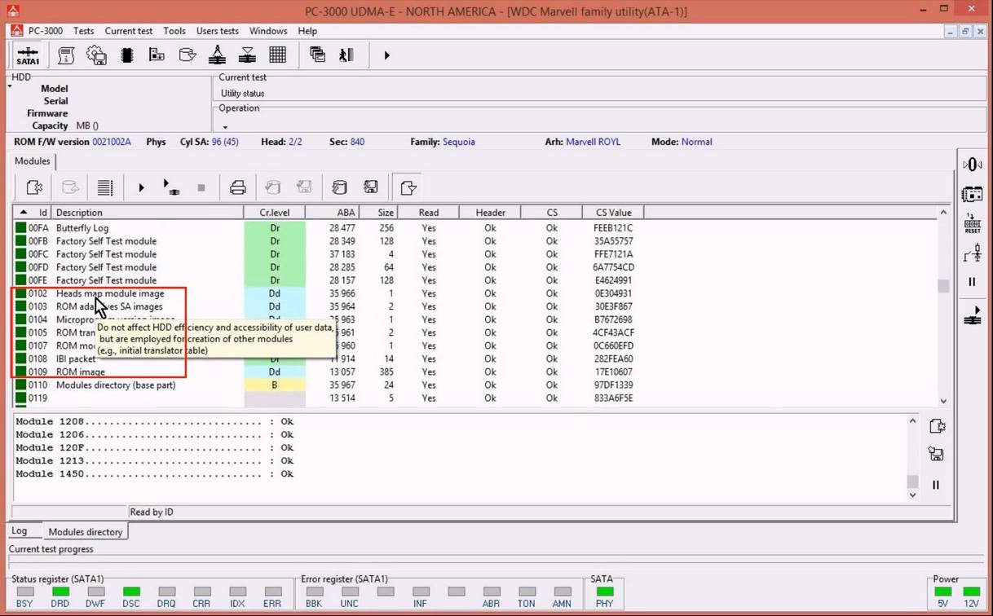Open the Tests menu
Viewport: 993px width, 616px height.
click(x=83, y=31)
